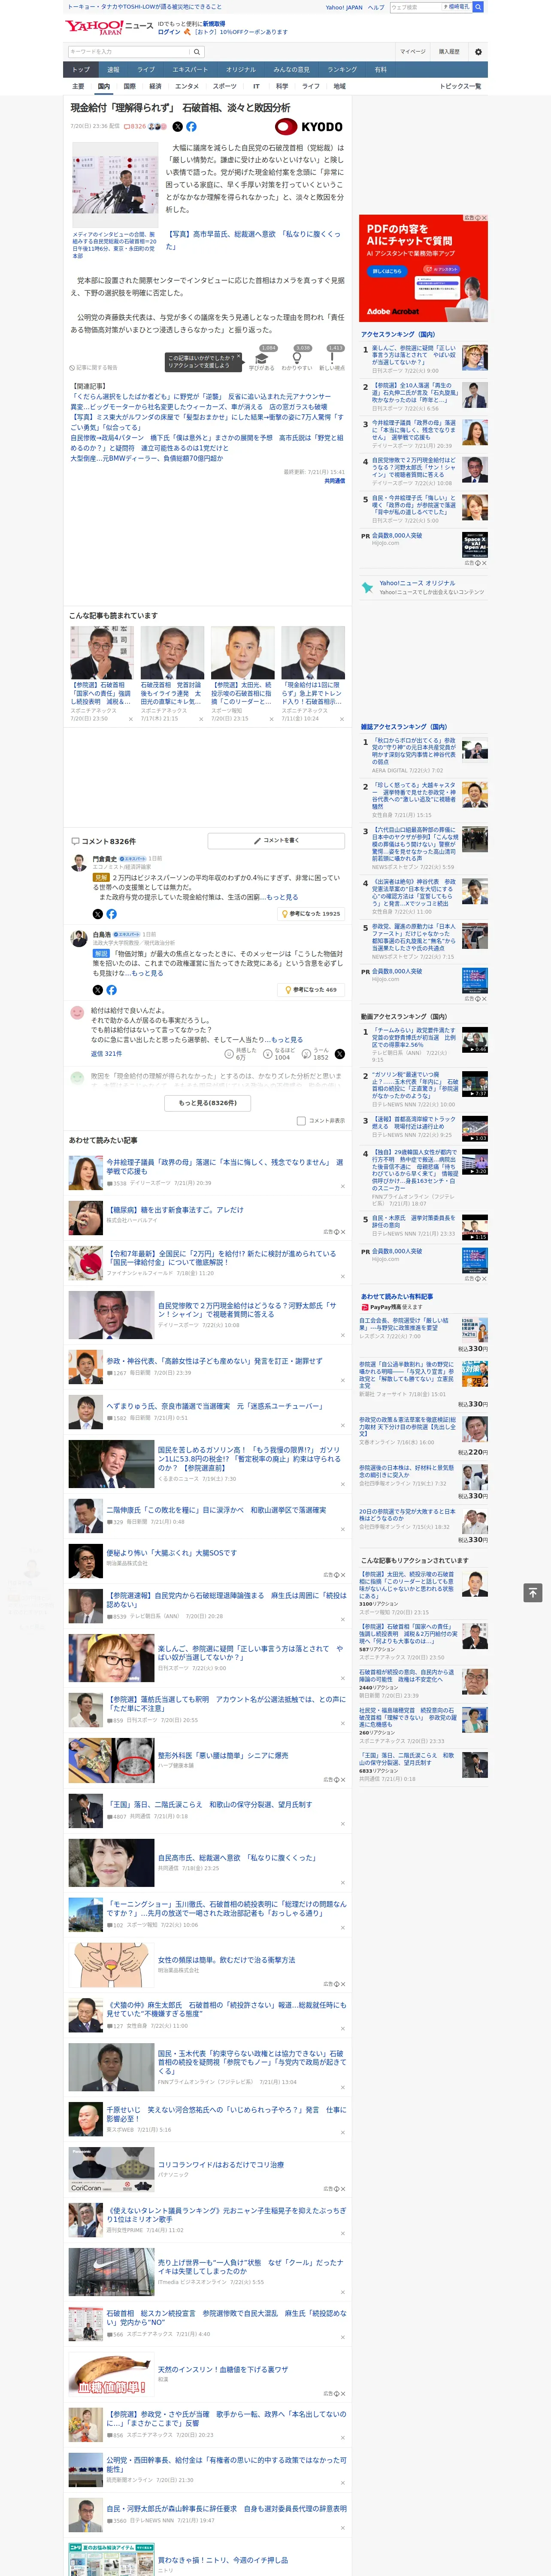The image size is (551, 2576).
Task: Click the Yahoo!ニュース オリジナル bird icon
Action: 368,588
